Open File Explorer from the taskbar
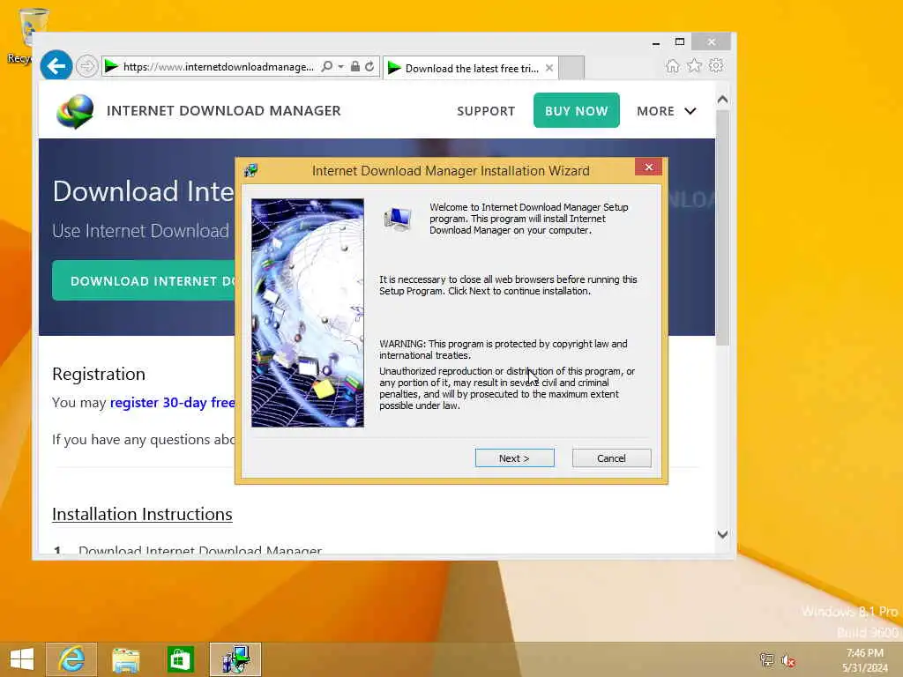Screen dimensions: 903x677 coord(125,659)
